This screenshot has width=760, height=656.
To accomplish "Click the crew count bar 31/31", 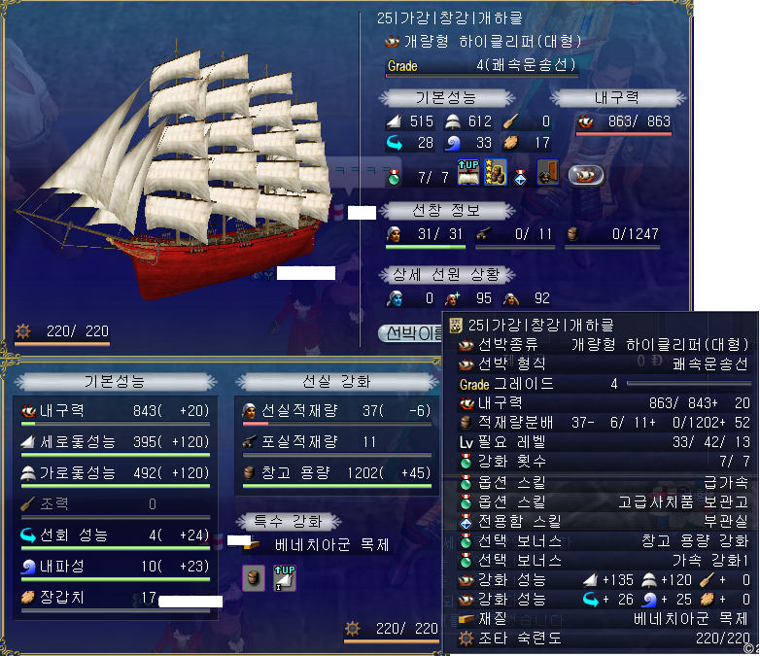I will click(x=425, y=247).
